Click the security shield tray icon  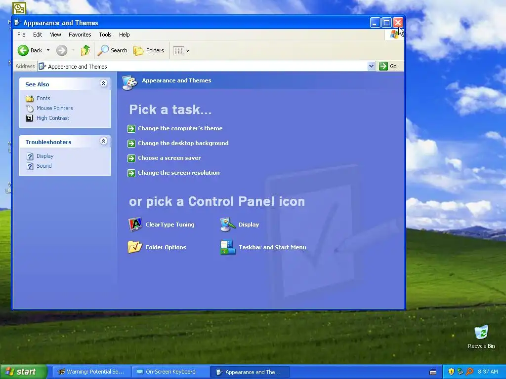click(x=451, y=372)
